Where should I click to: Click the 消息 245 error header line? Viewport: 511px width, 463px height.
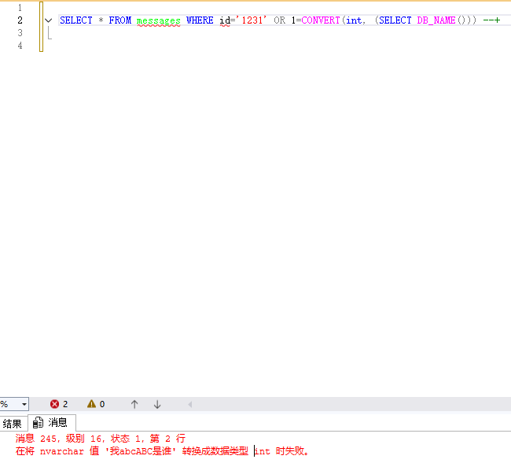click(101, 439)
